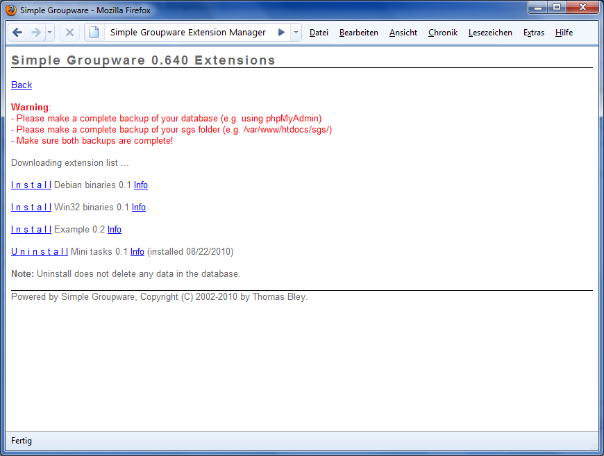
Task: Open the Lesezeichen menu
Action: 490,33
